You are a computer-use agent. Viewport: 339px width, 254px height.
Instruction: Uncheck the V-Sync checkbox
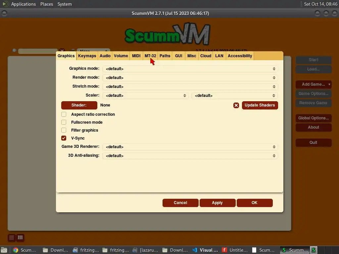click(x=64, y=138)
